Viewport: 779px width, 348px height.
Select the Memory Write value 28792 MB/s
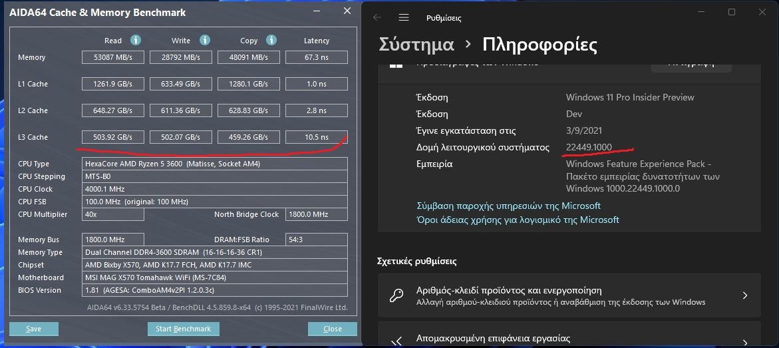point(181,57)
